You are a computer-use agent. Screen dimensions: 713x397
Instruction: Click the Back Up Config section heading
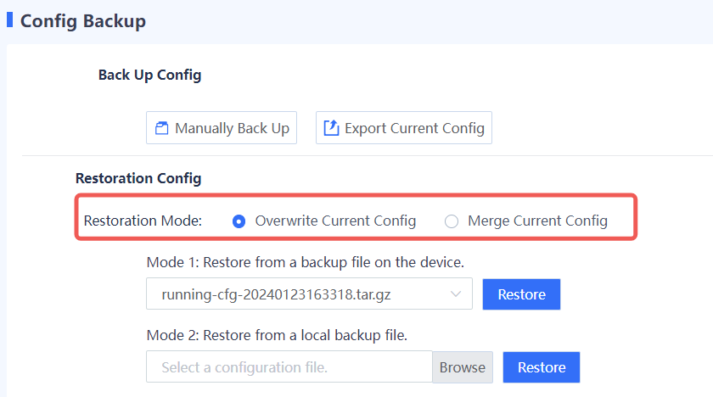149,75
